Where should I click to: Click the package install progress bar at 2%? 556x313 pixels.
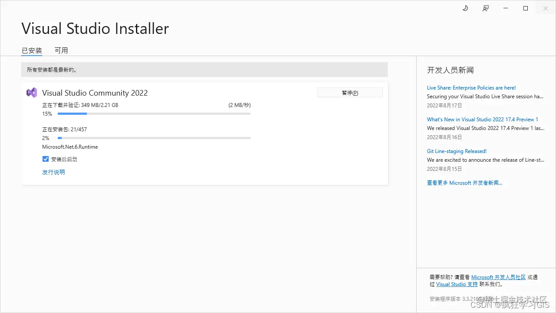pyautogui.click(x=154, y=138)
